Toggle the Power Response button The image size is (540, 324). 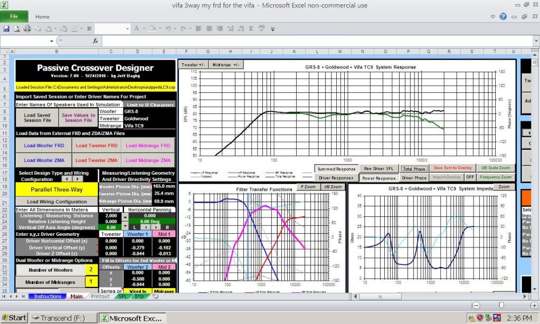click(x=378, y=178)
